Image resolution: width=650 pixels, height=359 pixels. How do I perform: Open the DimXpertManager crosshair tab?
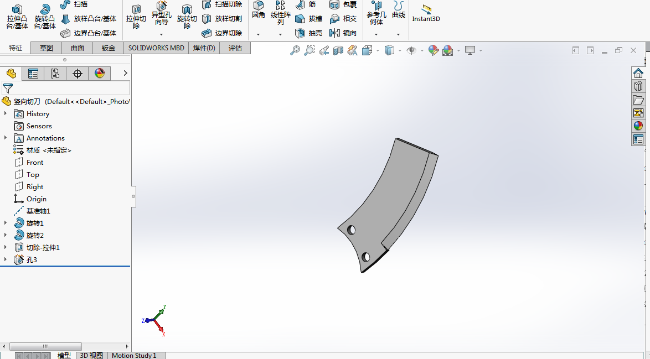click(78, 74)
